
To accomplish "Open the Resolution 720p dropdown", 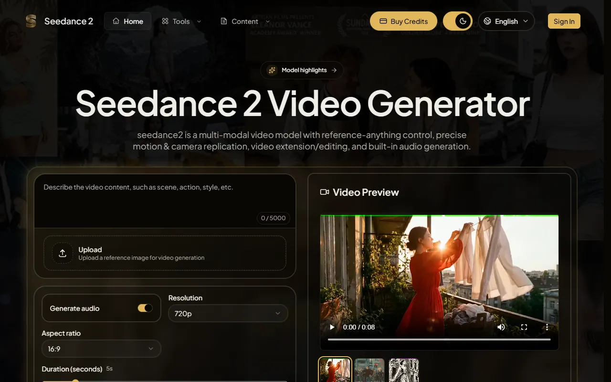I will (x=228, y=313).
